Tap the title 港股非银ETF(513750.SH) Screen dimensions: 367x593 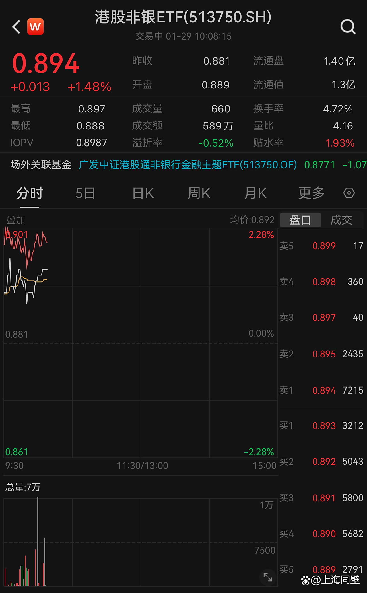tap(183, 17)
